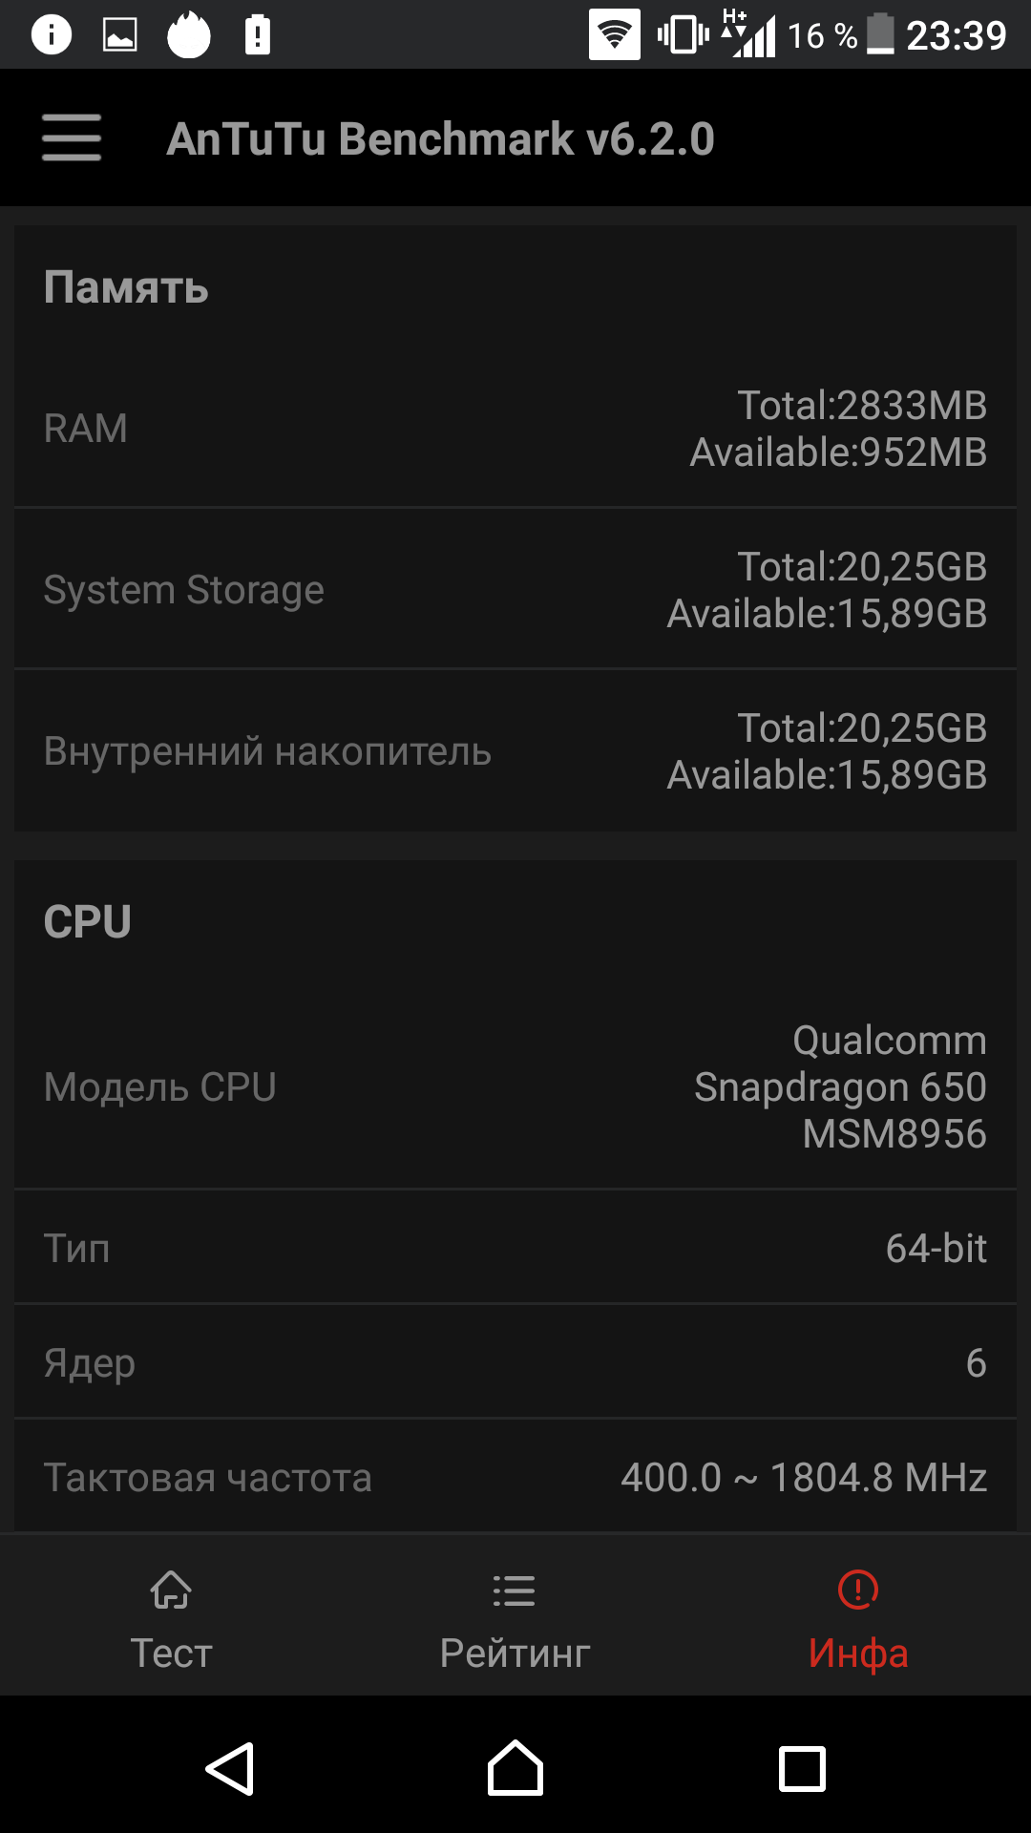Tap the RAM memory row
1031x1833 pixels.
tap(515, 428)
